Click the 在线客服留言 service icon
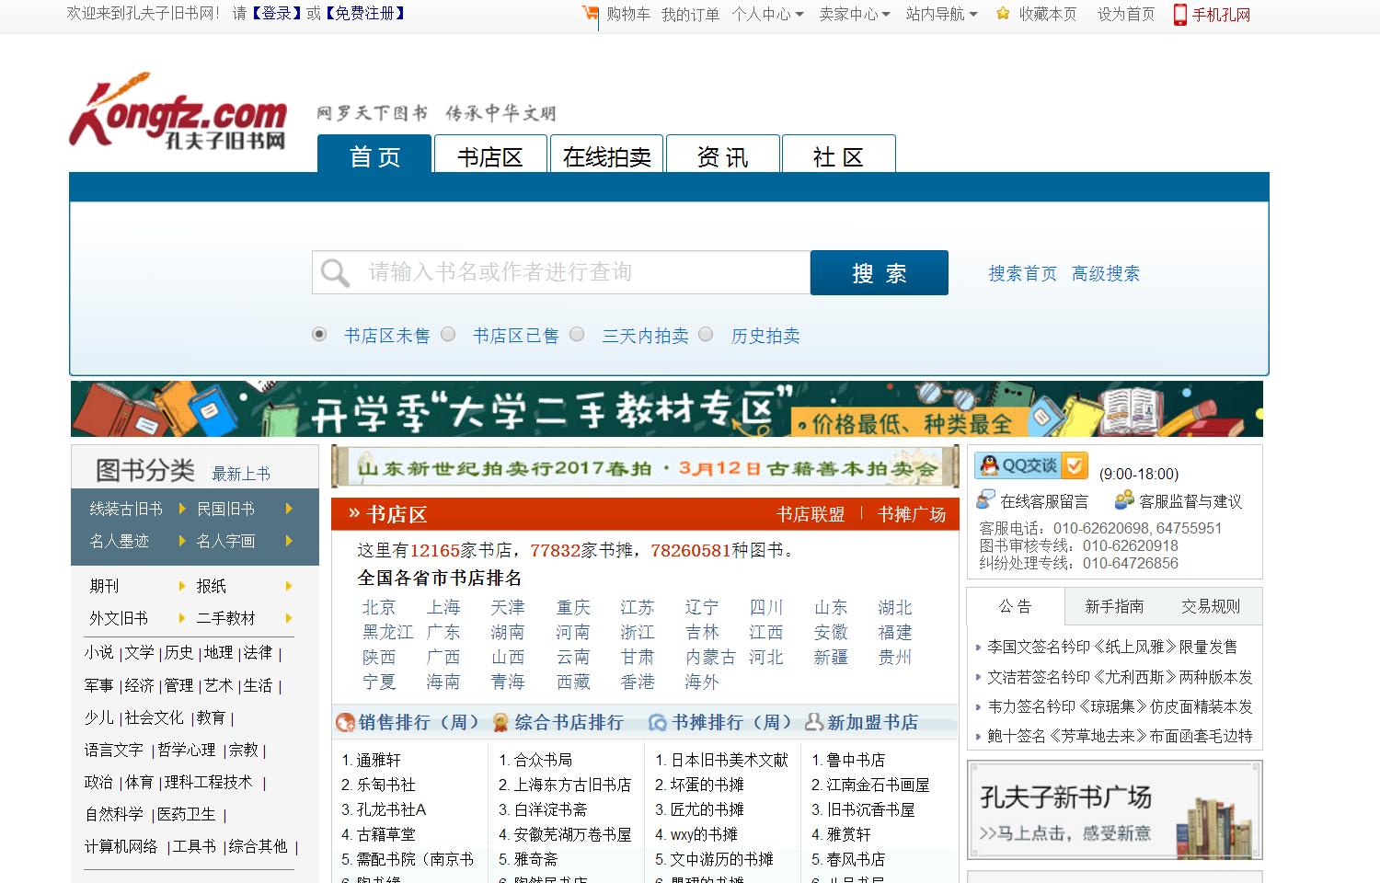 point(983,499)
